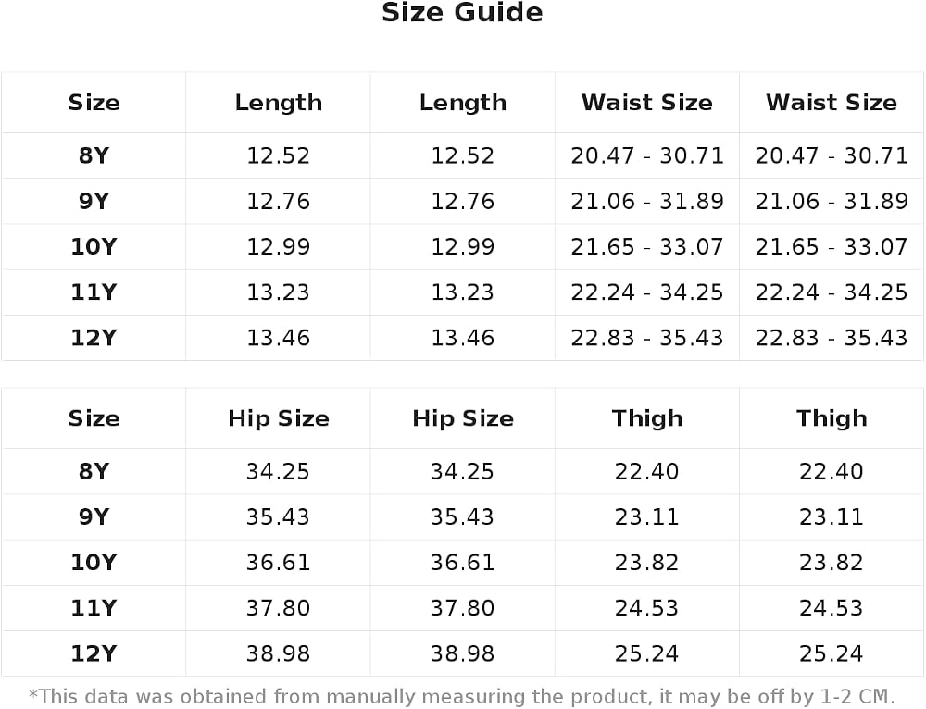Select the 12.76 value under first Length

point(278,201)
